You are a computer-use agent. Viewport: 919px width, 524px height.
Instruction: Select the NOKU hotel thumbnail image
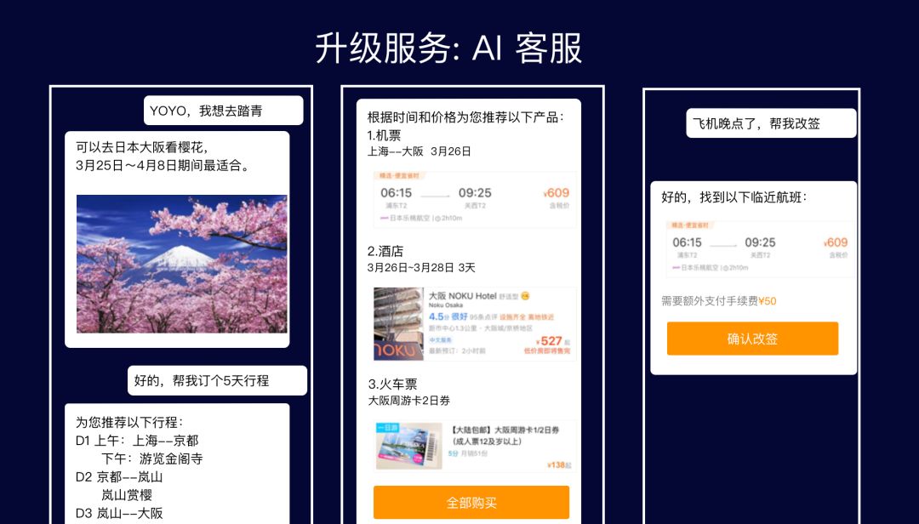click(398, 323)
